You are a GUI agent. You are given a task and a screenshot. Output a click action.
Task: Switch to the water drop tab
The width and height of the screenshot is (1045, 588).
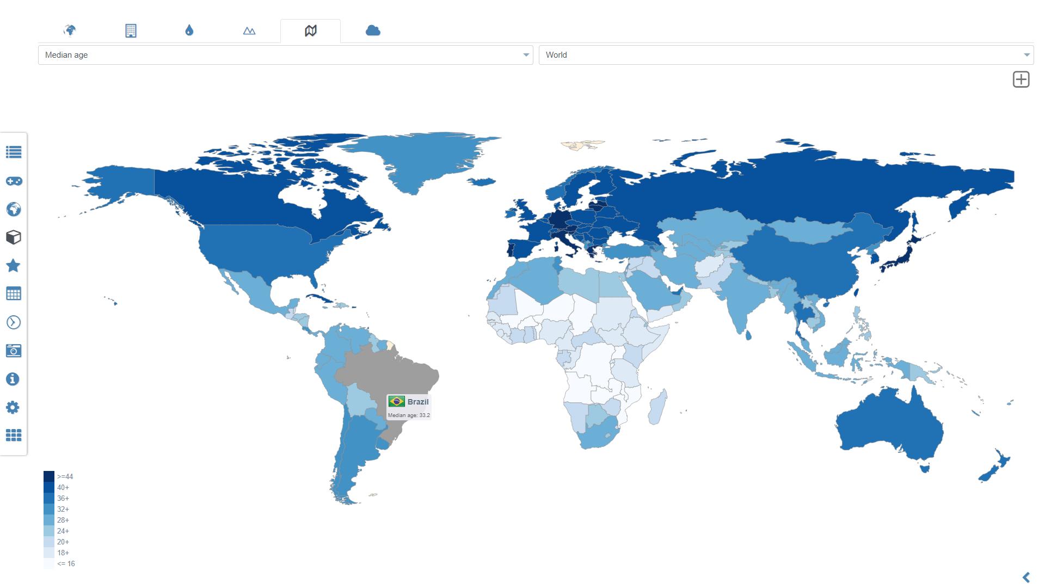(189, 30)
